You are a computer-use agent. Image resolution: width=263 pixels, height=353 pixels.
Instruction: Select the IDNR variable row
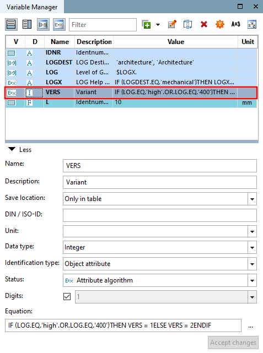131,53
